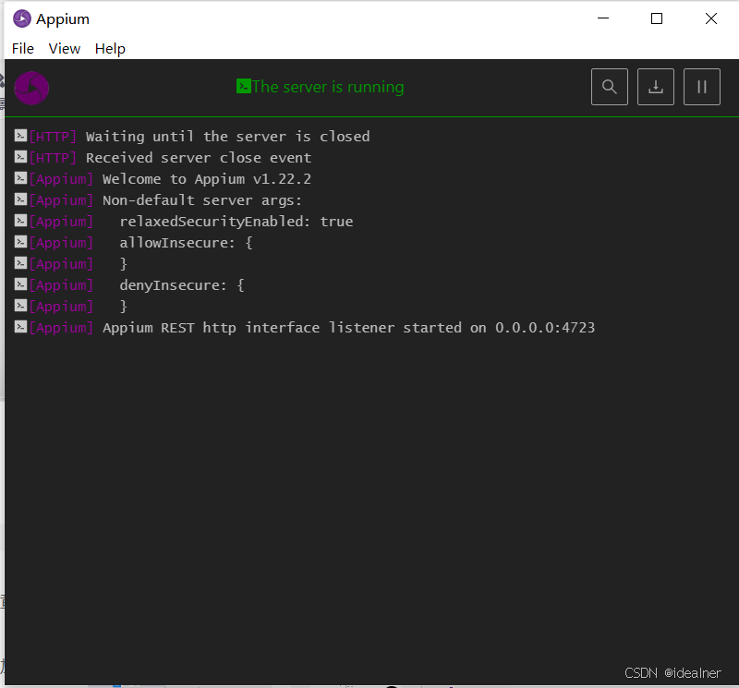739x688 pixels.
Task: Click log text 'Received server close event'
Action: 199,158
